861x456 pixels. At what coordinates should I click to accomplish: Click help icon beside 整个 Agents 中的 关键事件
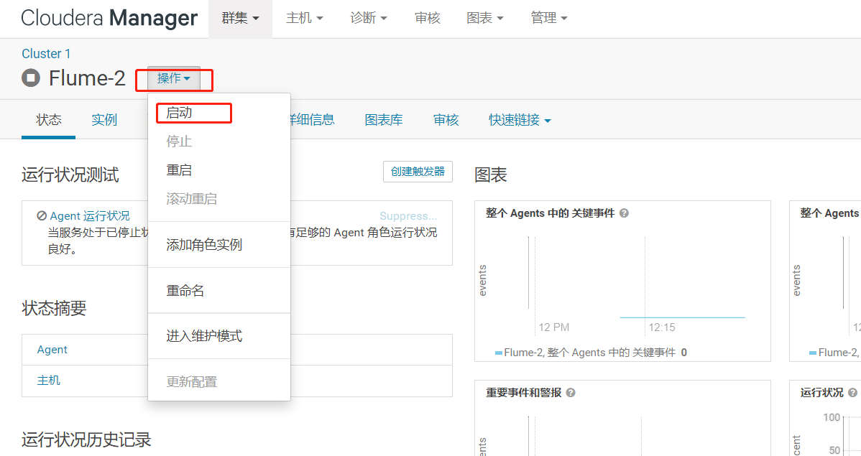pos(624,213)
